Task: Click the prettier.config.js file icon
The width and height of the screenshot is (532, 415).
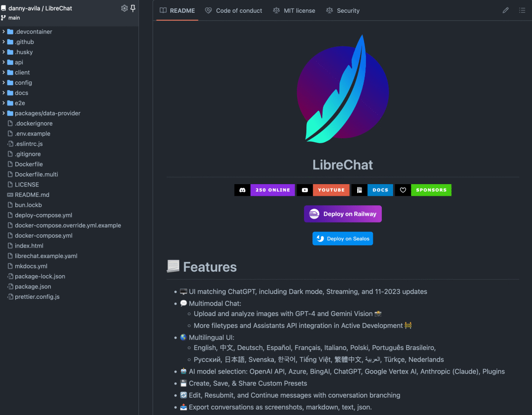Action: pos(10,297)
